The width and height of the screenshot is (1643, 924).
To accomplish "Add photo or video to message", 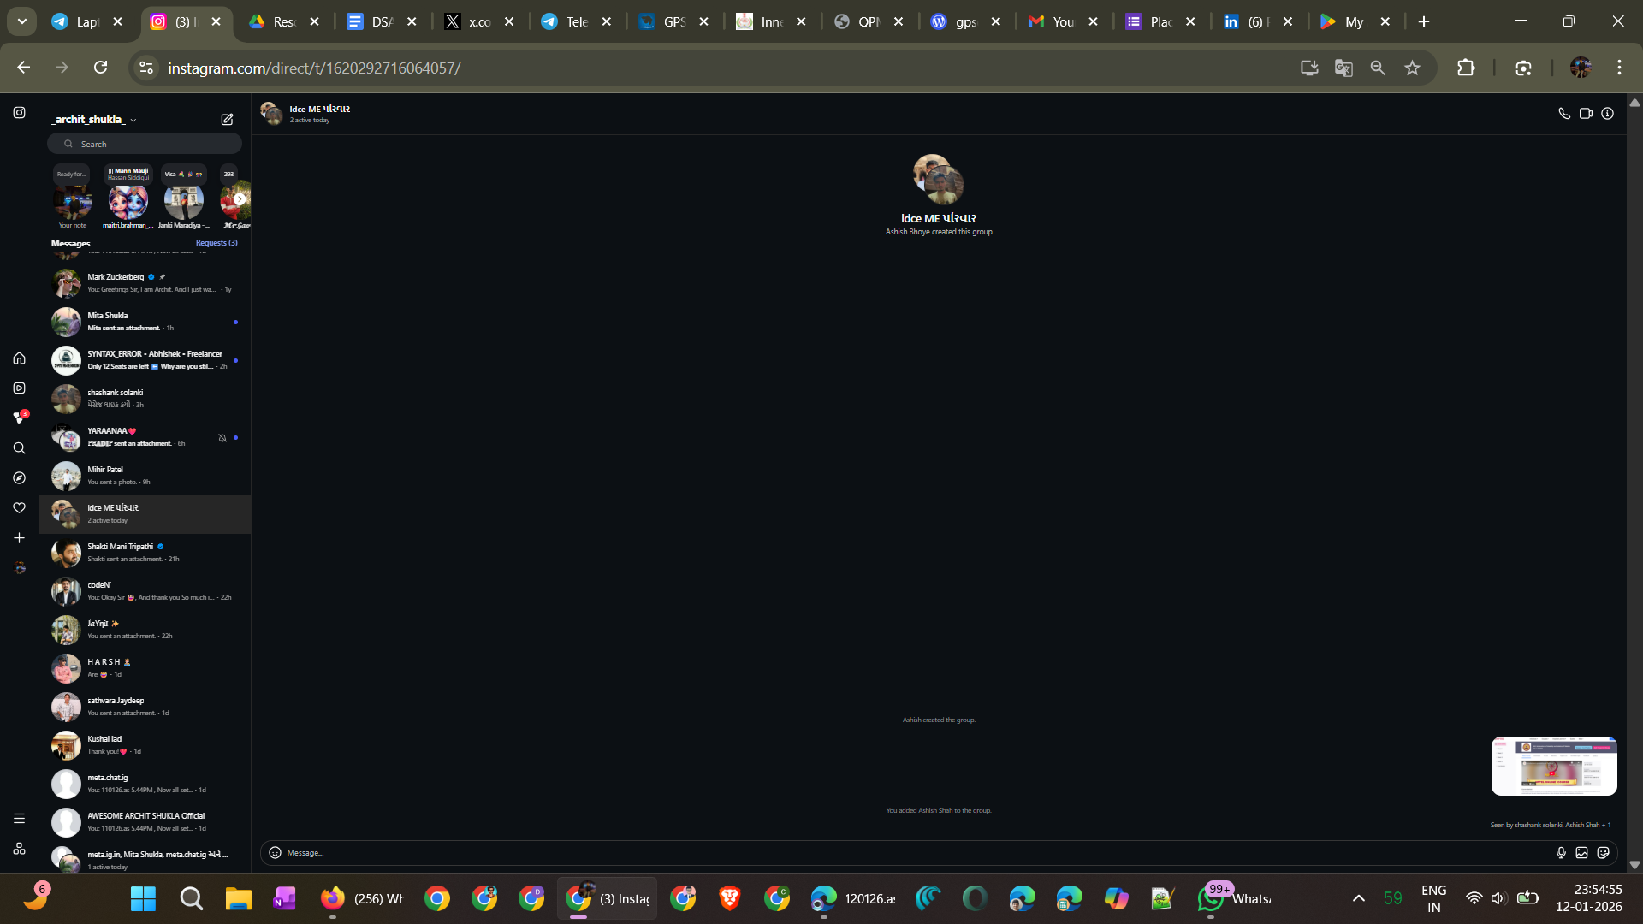I will point(1582,853).
